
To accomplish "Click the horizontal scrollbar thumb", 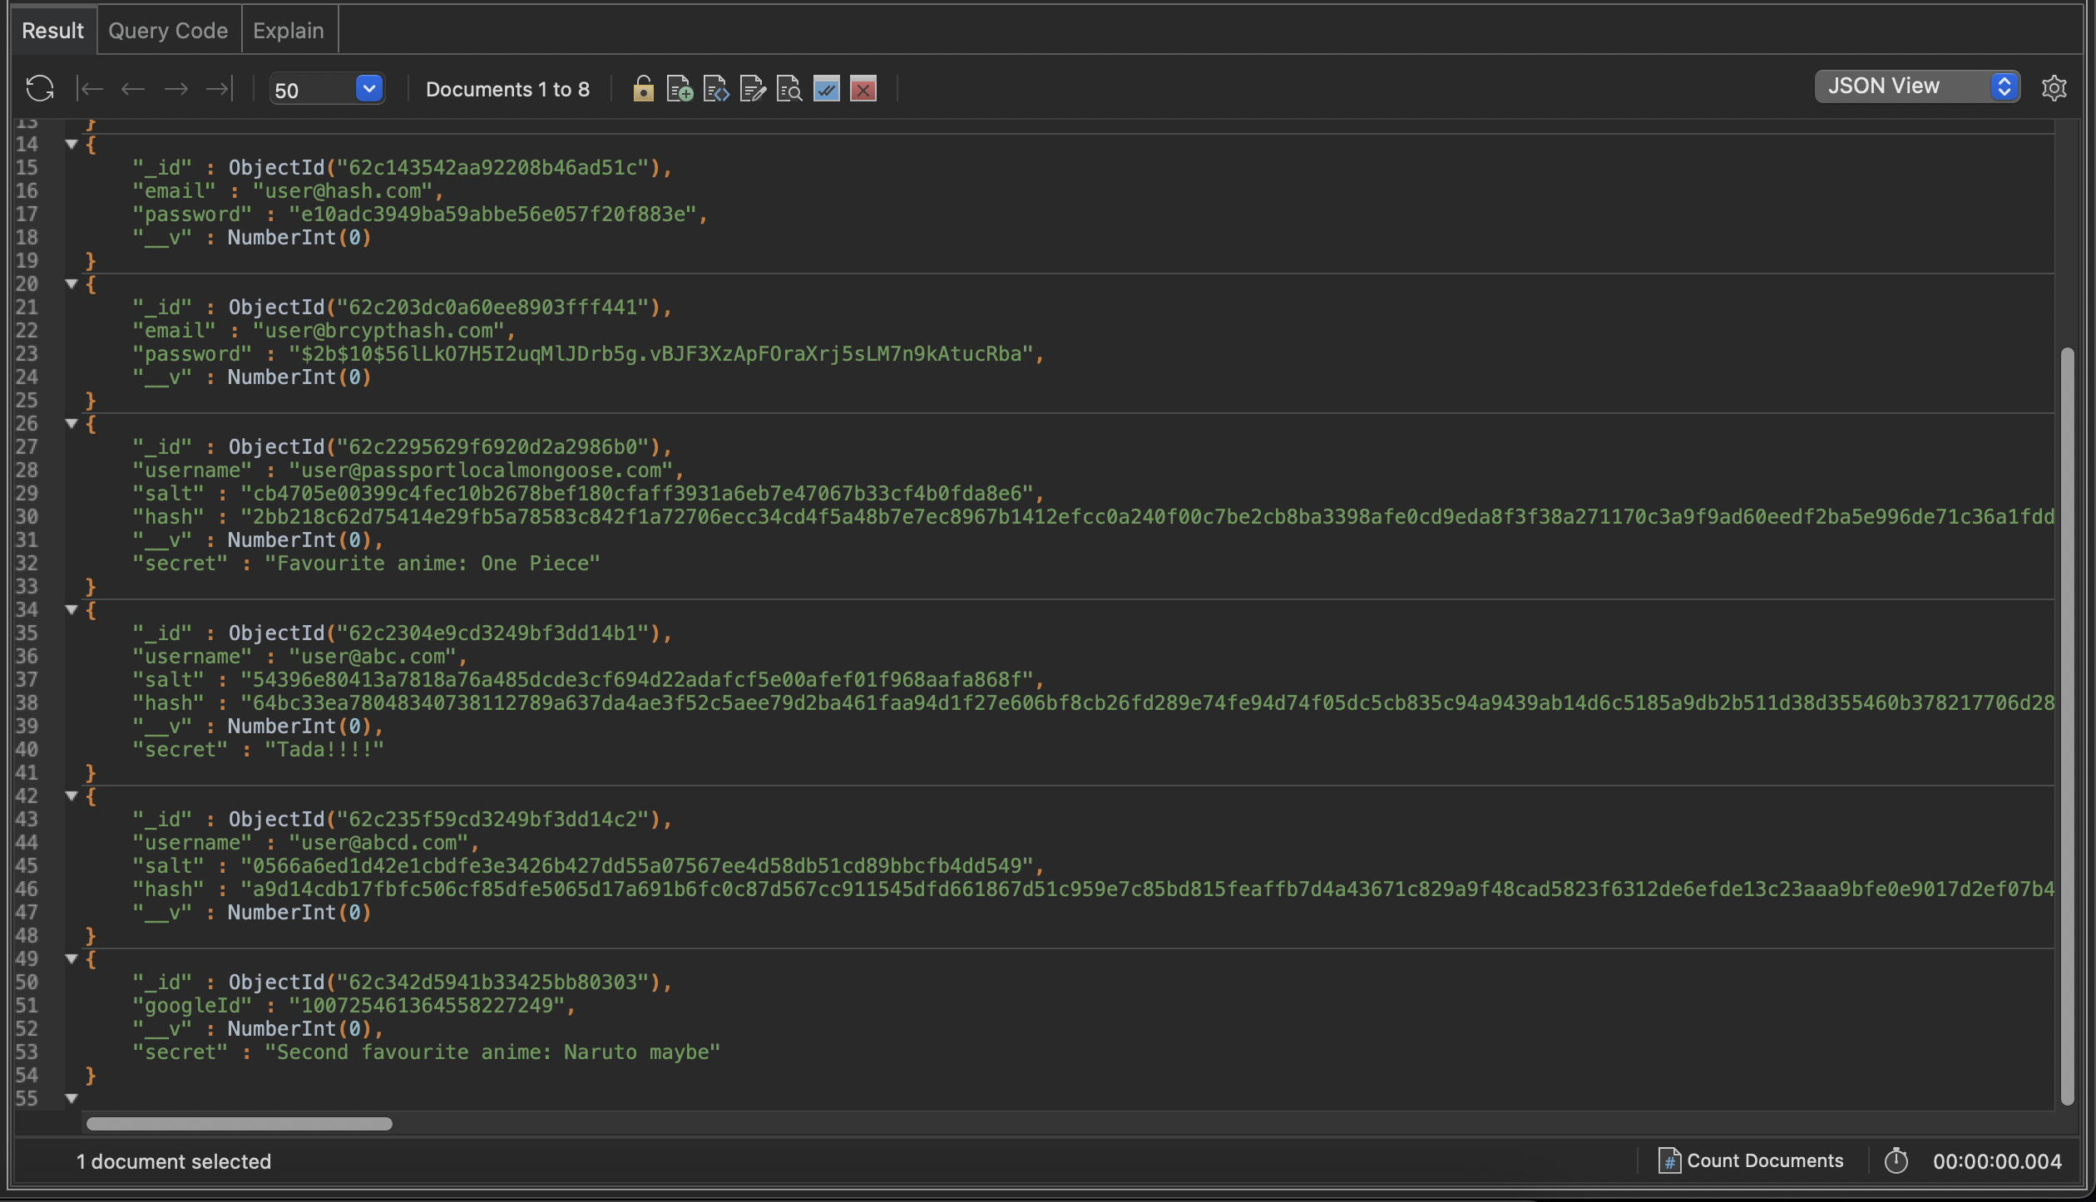I will (x=239, y=1124).
